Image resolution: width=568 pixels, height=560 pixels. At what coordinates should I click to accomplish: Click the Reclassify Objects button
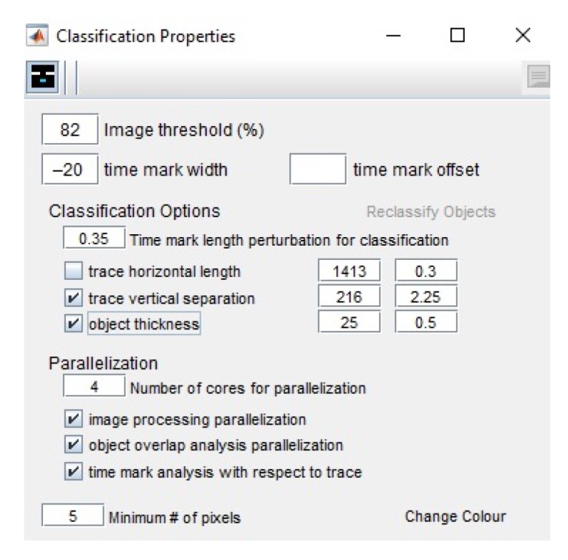[x=430, y=213]
